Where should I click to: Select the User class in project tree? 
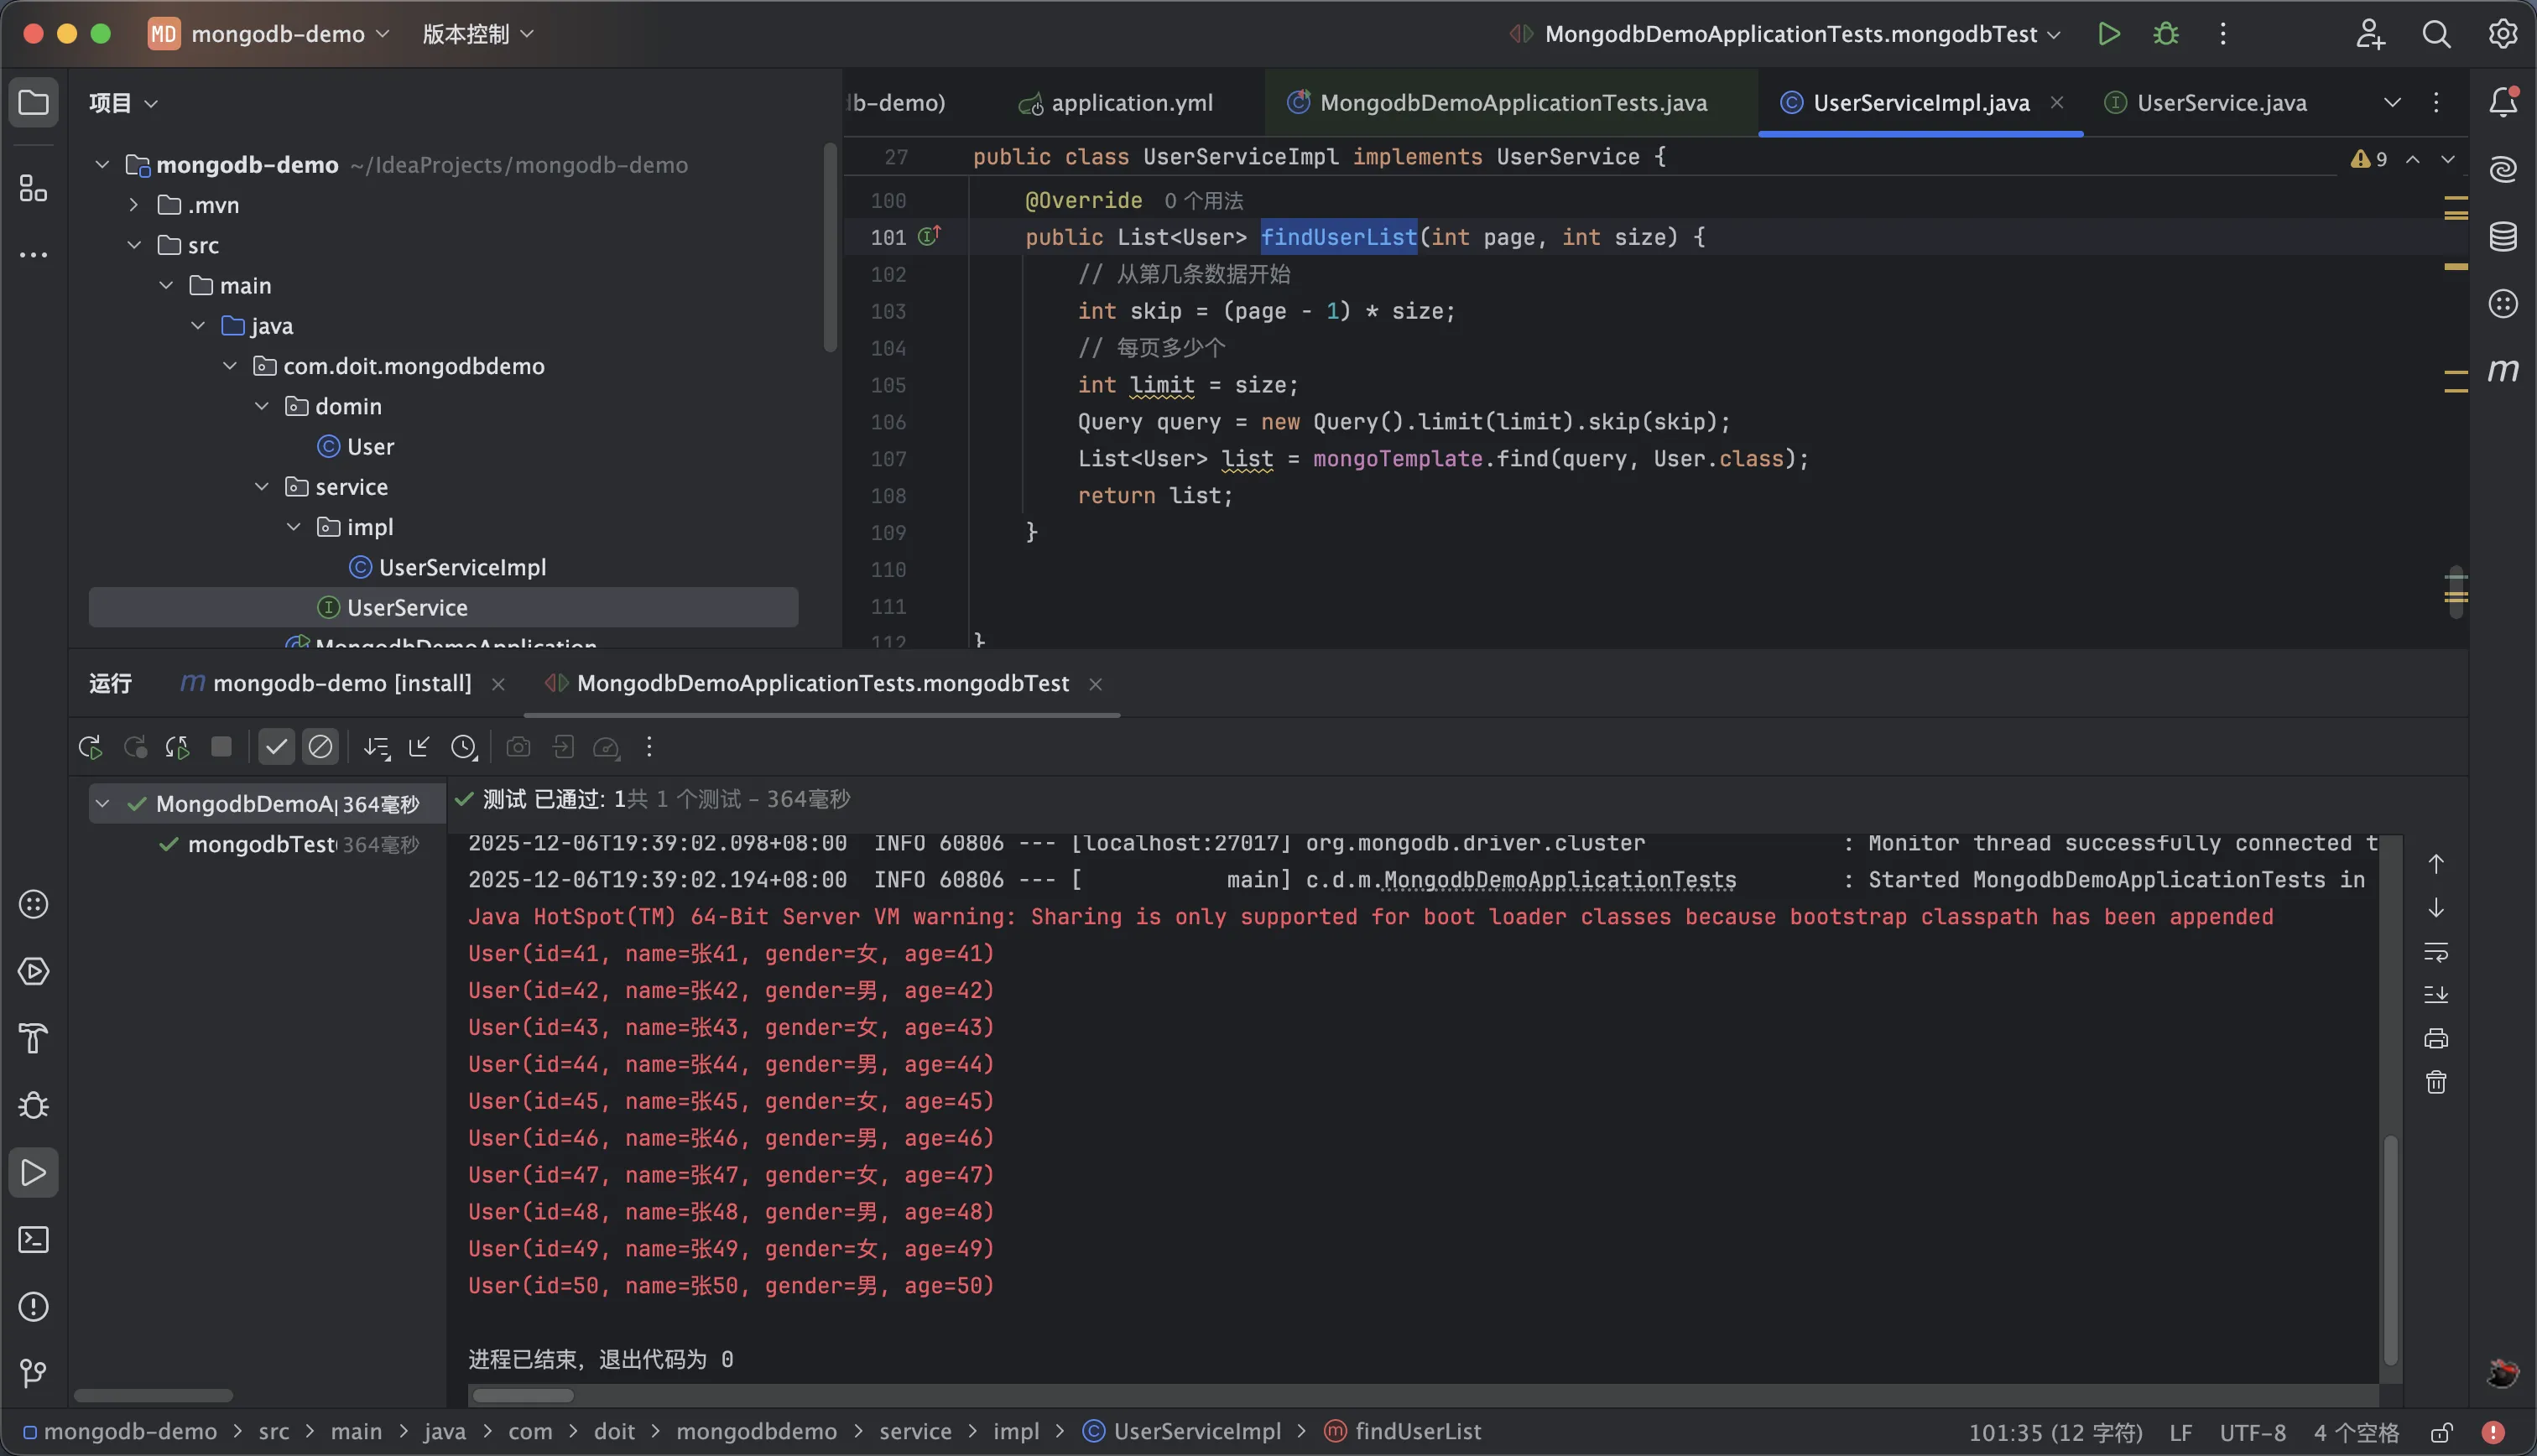(369, 447)
